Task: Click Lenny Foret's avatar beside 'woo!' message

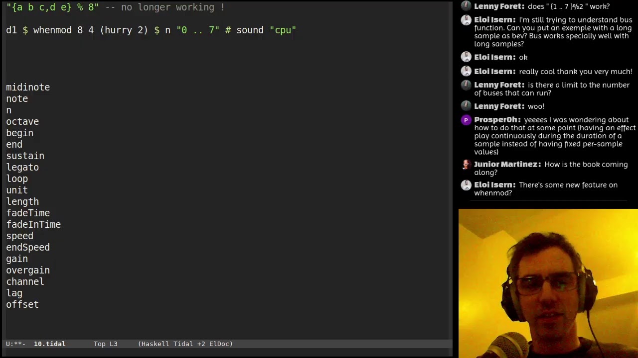Action: (x=466, y=106)
